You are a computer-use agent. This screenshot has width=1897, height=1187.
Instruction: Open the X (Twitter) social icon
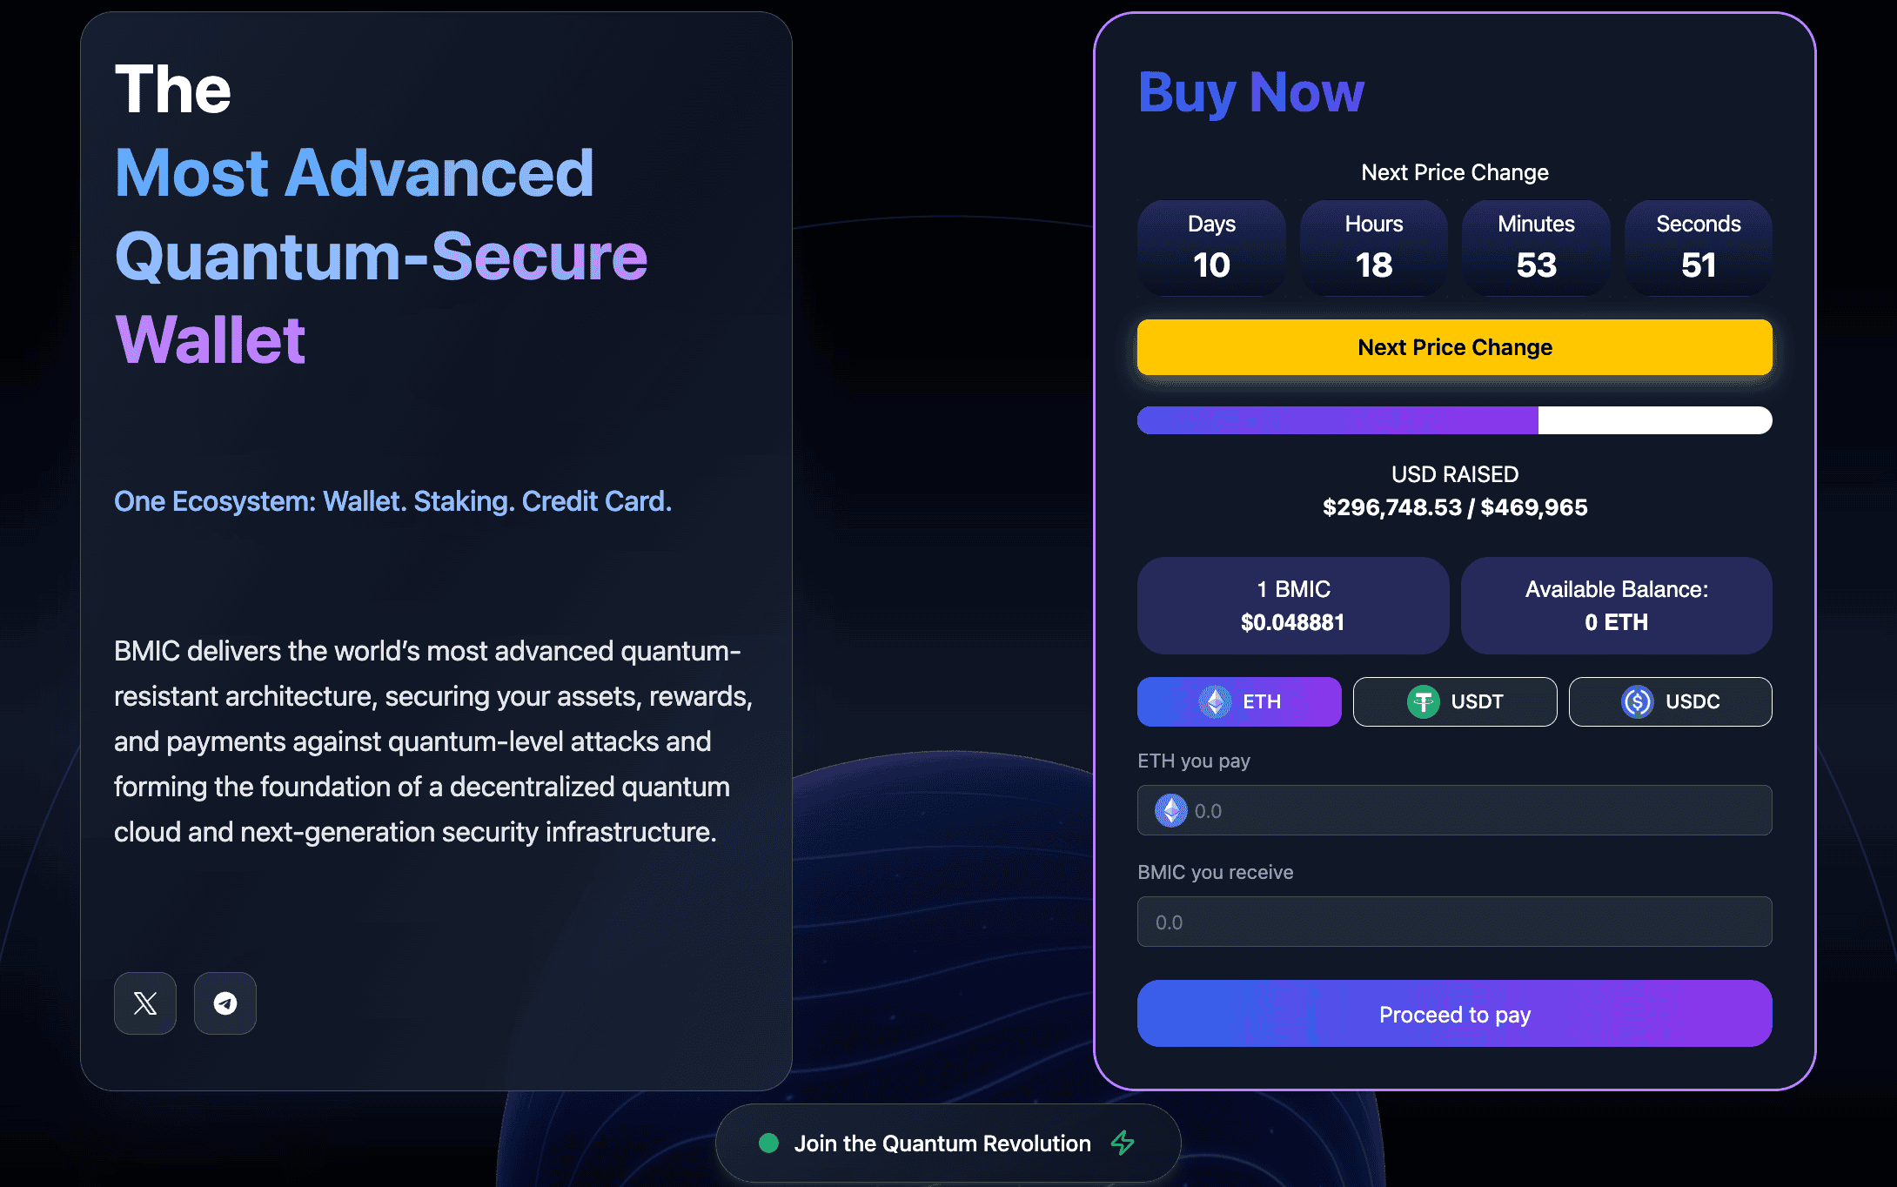144,1003
